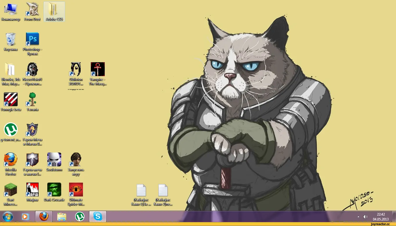The image size is (396, 226).
Task: Open the Windows Start menu
Action: coord(8,216)
